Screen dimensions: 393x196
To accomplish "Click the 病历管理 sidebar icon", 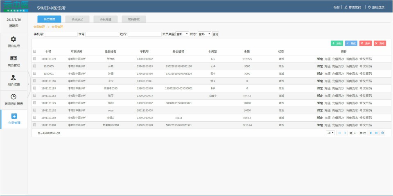I will (x=14, y=58).
